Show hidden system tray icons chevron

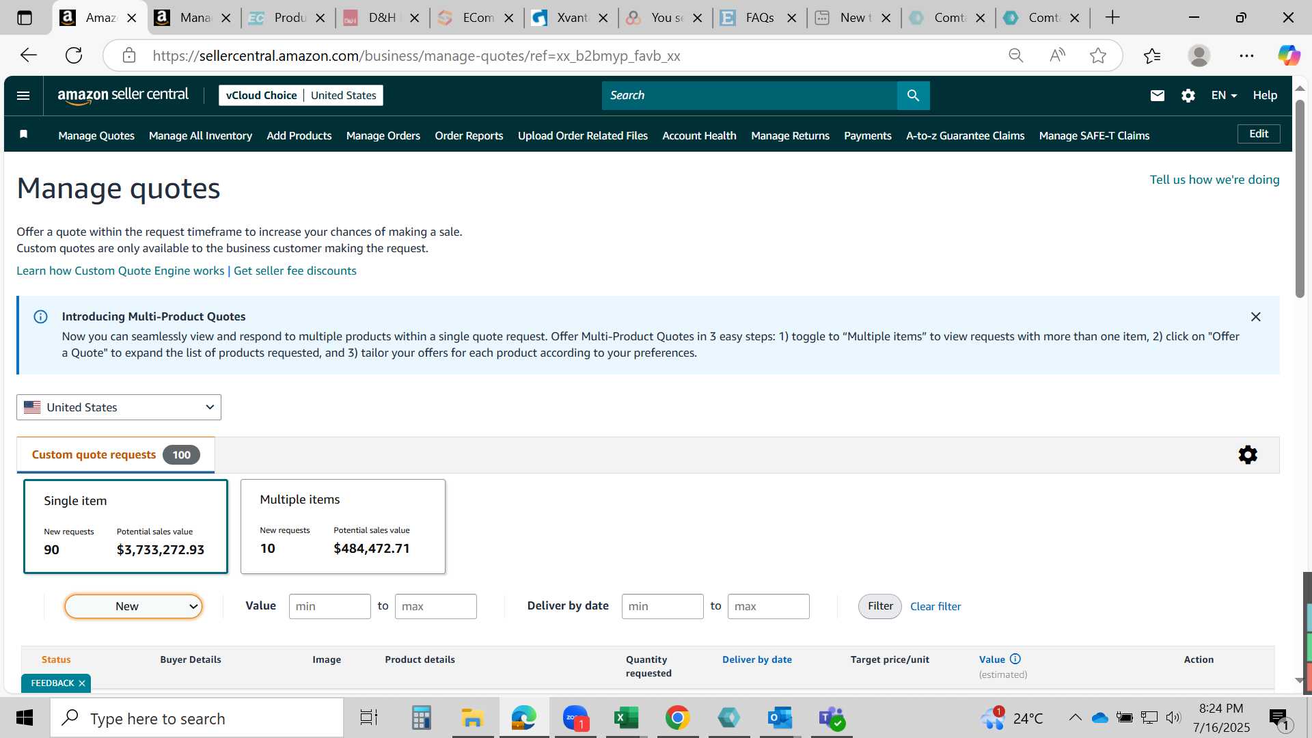(x=1075, y=717)
